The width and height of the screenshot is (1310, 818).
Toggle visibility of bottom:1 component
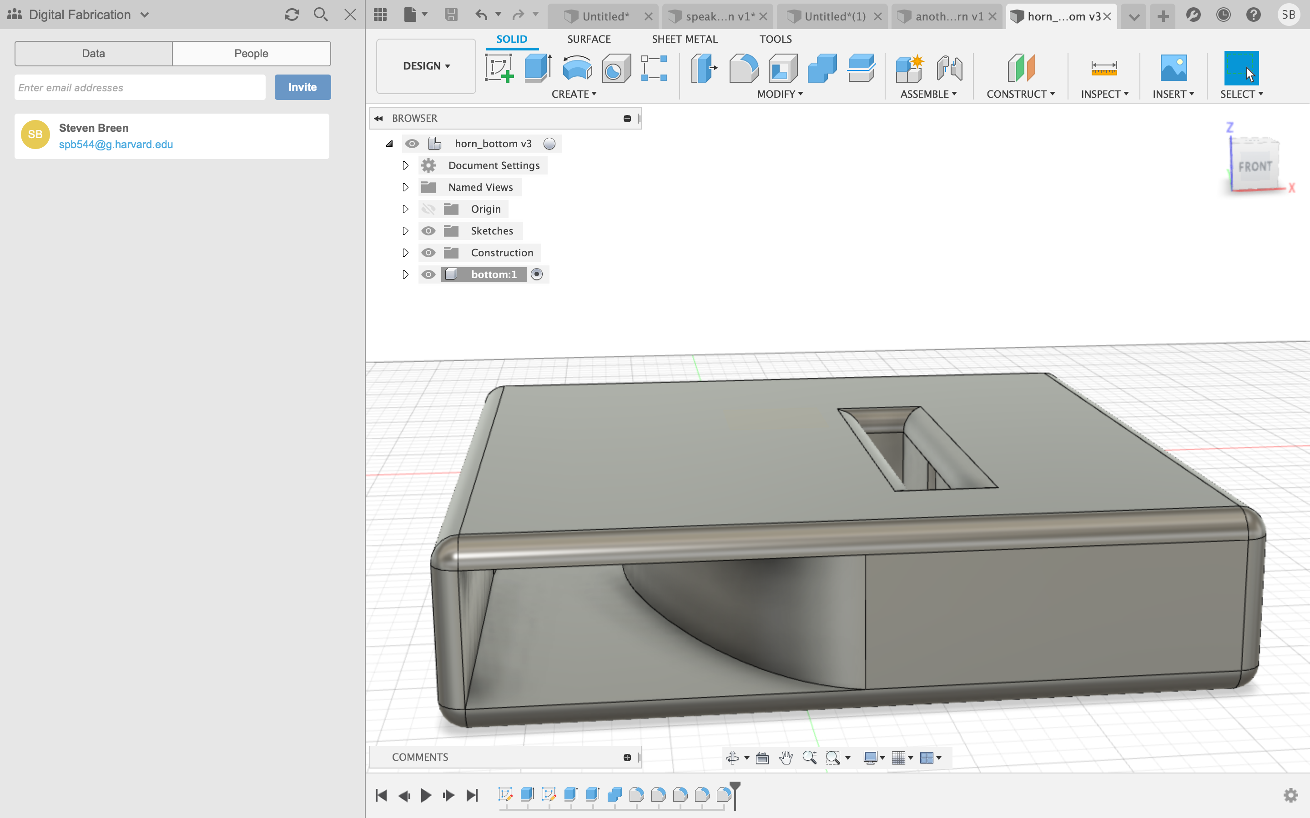click(x=428, y=274)
